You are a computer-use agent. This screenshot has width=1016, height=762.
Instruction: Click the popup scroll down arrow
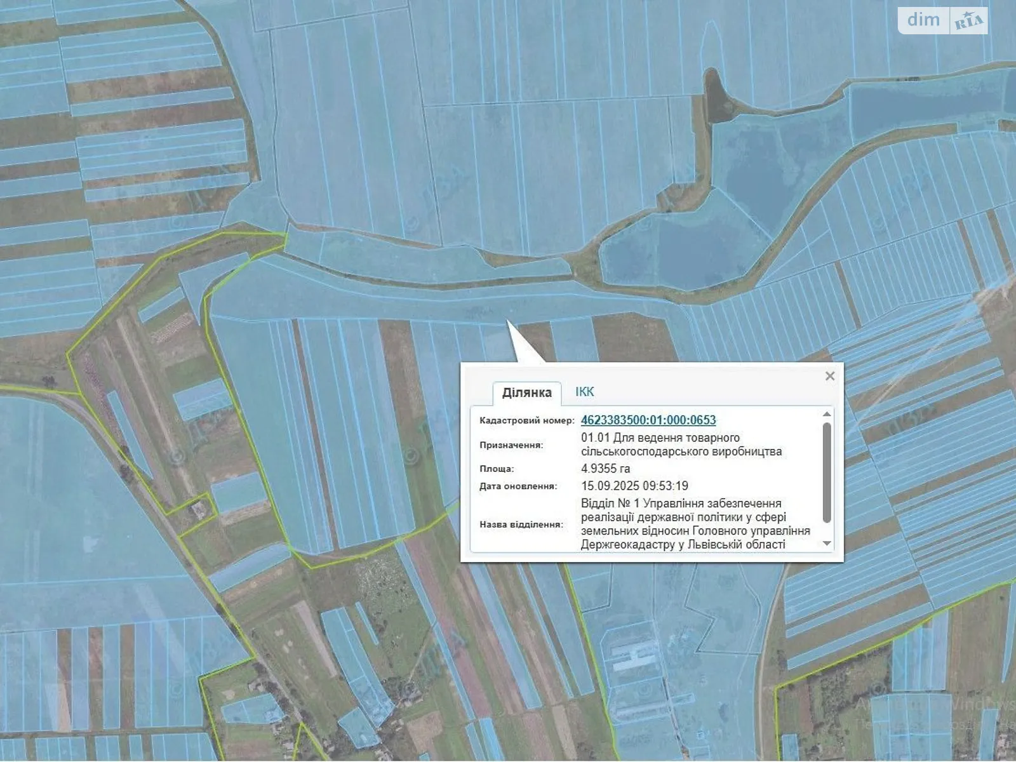826,543
